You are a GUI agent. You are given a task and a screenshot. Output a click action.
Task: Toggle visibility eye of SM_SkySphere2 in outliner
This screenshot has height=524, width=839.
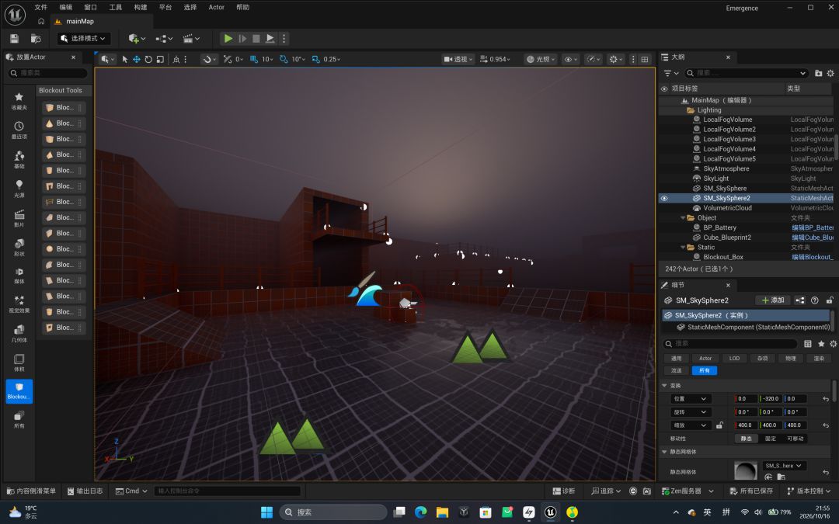[x=664, y=199]
